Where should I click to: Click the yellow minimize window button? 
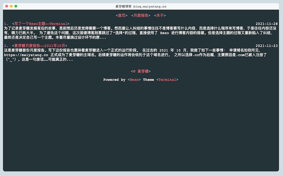point(11,6)
